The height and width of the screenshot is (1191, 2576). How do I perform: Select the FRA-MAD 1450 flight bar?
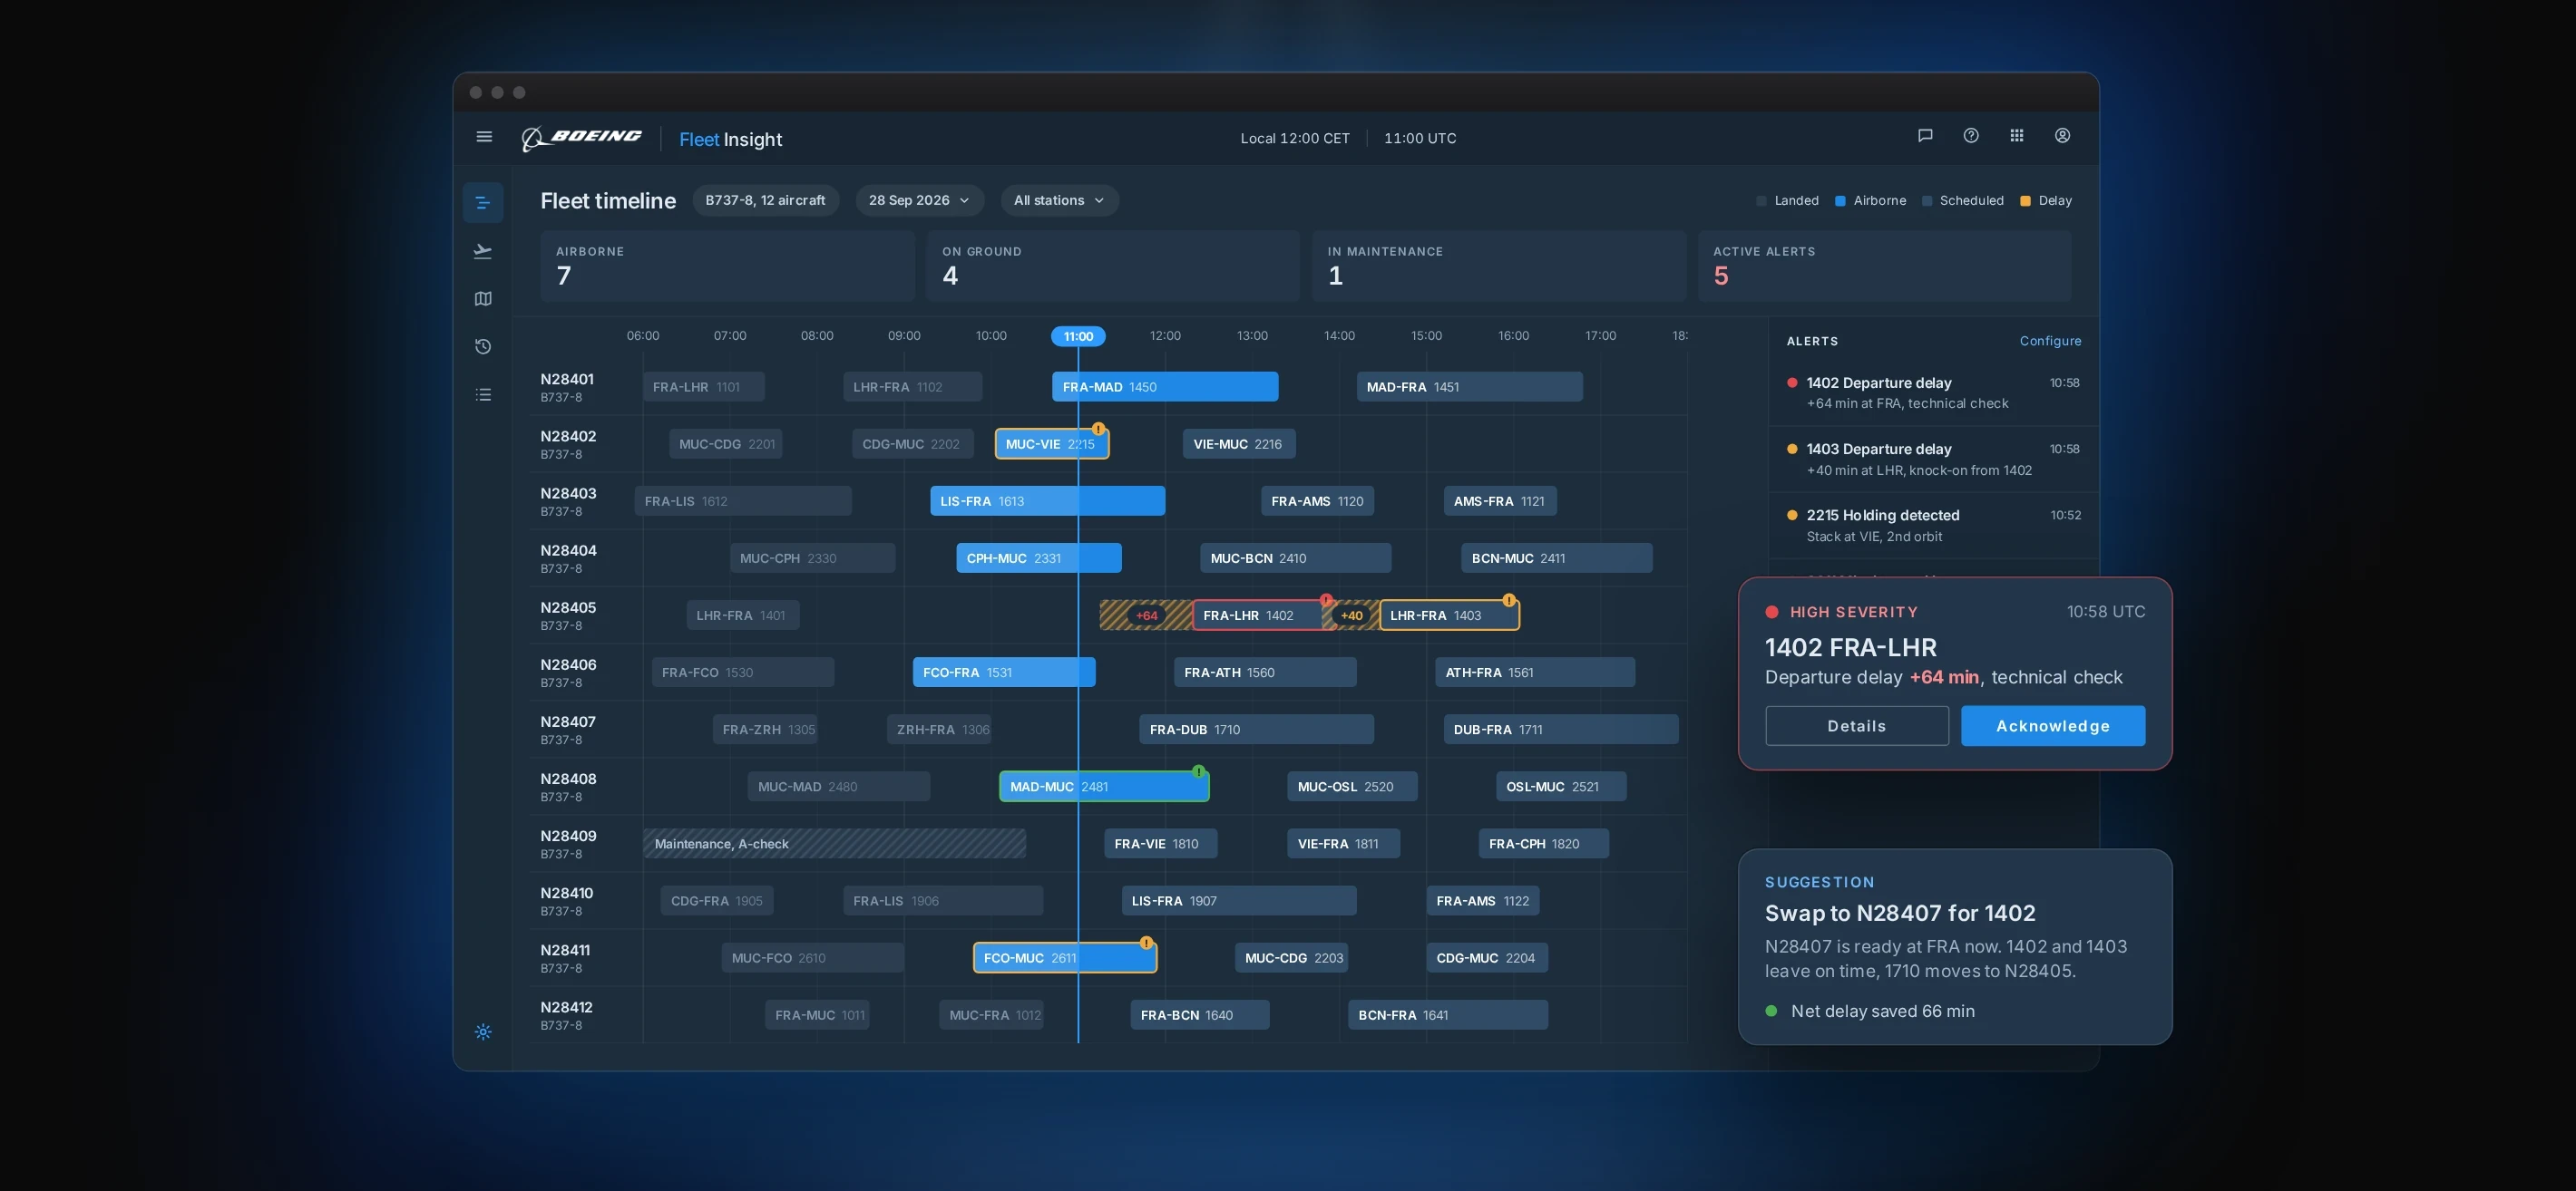point(1165,387)
